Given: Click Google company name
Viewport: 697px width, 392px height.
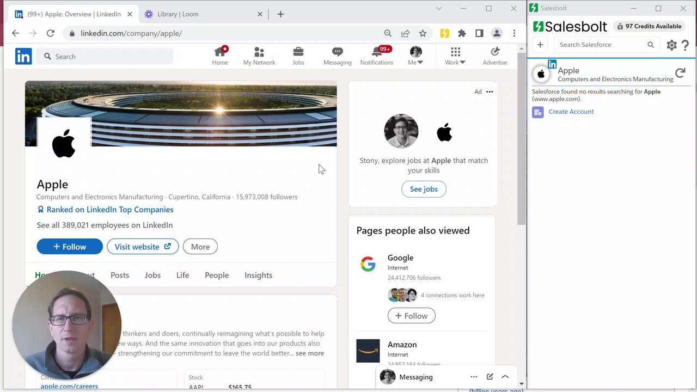Looking at the screenshot, I should (400, 258).
